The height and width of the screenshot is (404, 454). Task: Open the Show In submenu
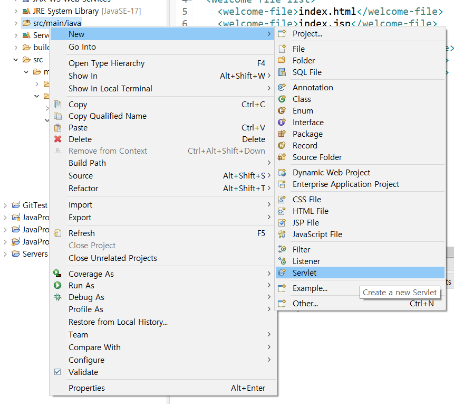click(83, 76)
